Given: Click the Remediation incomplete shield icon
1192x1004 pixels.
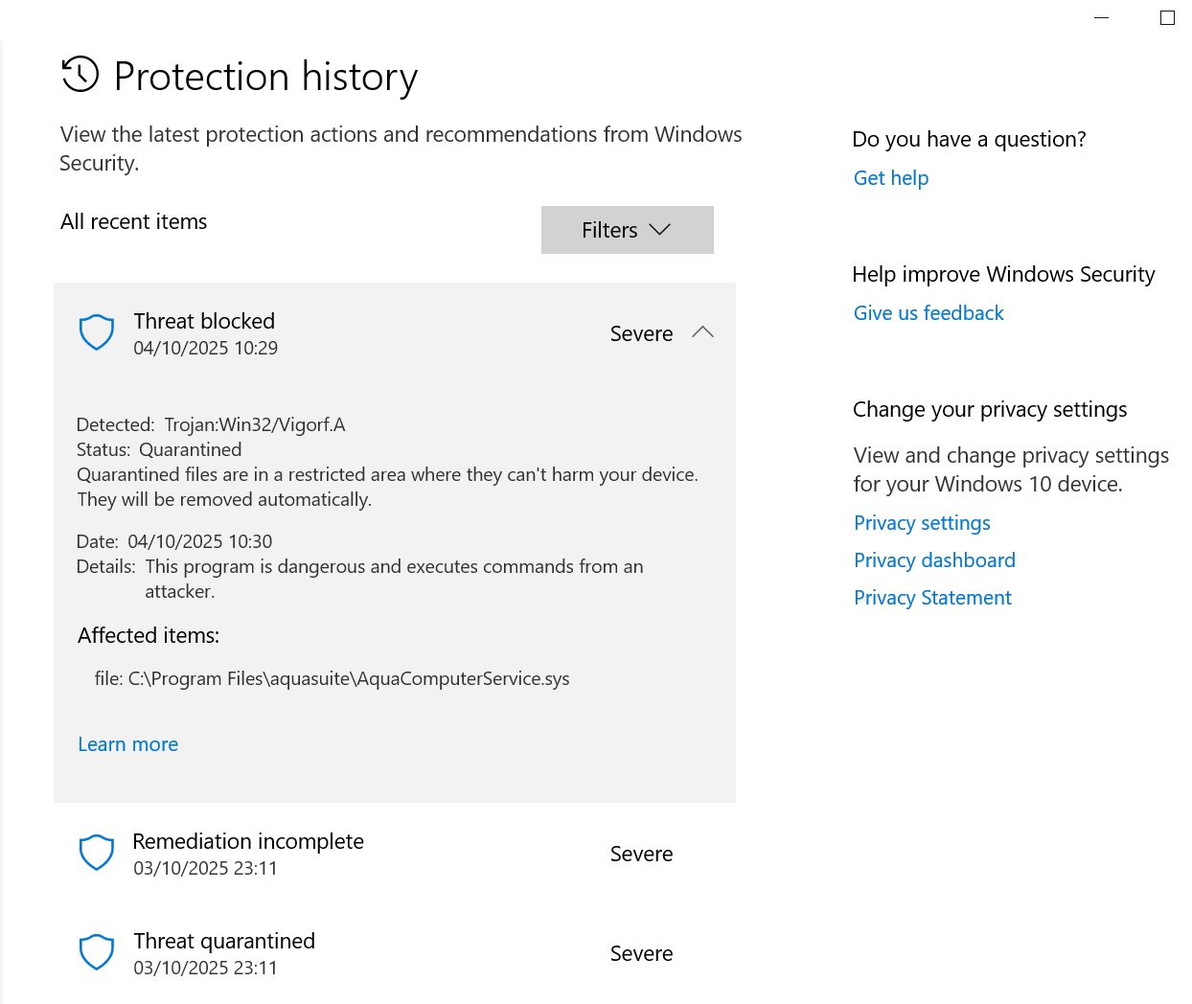Looking at the screenshot, I should click(x=96, y=853).
